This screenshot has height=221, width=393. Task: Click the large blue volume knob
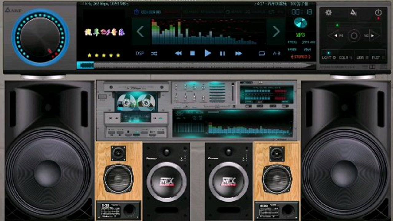40,37
